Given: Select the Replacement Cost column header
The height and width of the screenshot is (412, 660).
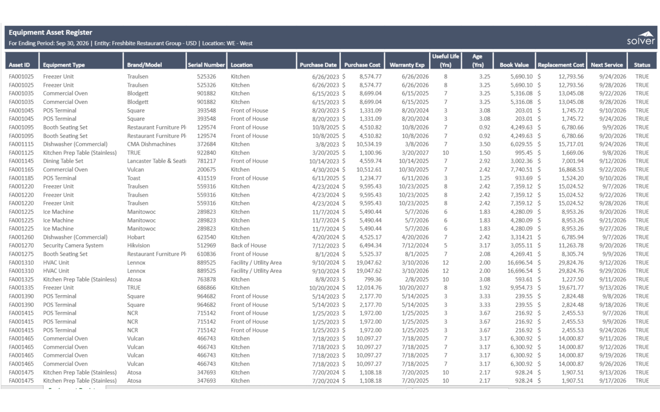Looking at the screenshot, I should tap(561, 65).
